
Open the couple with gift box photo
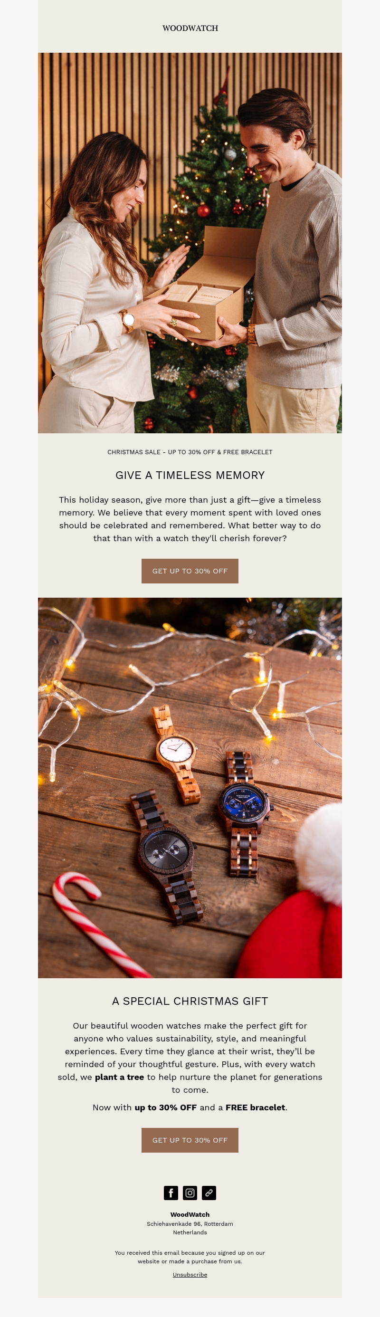(190, 243)
